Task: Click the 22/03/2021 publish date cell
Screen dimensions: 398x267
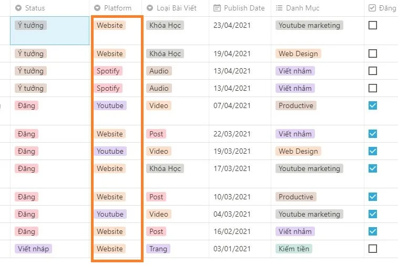Action: tap(232, 134)
